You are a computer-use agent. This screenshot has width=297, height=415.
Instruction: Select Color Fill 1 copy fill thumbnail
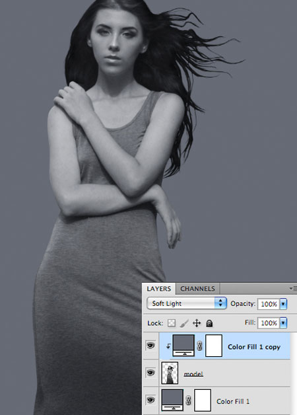(x=183, y=346)
